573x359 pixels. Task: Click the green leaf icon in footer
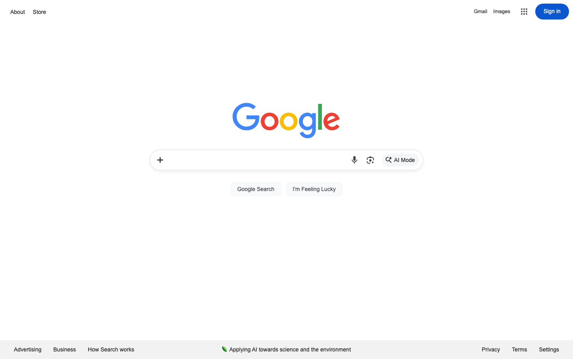point(225,349)
